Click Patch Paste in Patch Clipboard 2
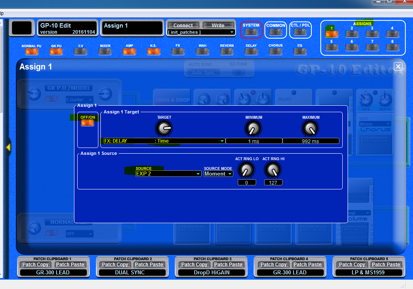Screen dimensions: 413x289 (149, 265)
